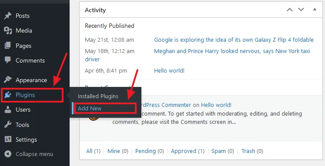Click the Appearance paintbrush icon

point(8,80)
